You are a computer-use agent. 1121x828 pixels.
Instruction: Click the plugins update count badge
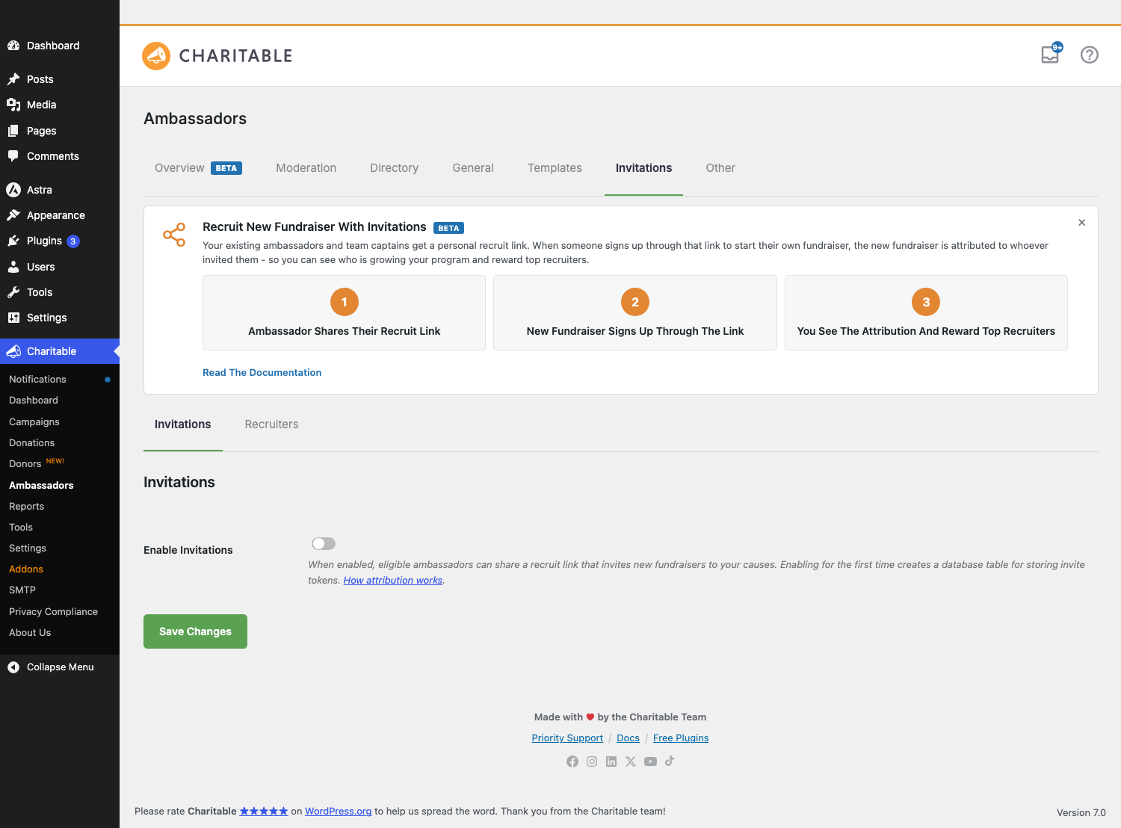pos(73,241)
